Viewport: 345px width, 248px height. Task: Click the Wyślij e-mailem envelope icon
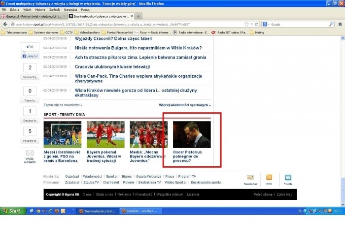(x=30, y=153)
